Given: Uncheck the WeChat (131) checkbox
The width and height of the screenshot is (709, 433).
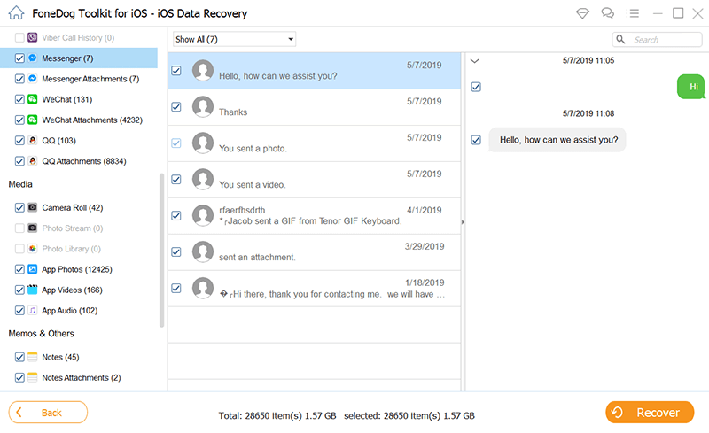Looking at the screenshot, I should 19,99.
